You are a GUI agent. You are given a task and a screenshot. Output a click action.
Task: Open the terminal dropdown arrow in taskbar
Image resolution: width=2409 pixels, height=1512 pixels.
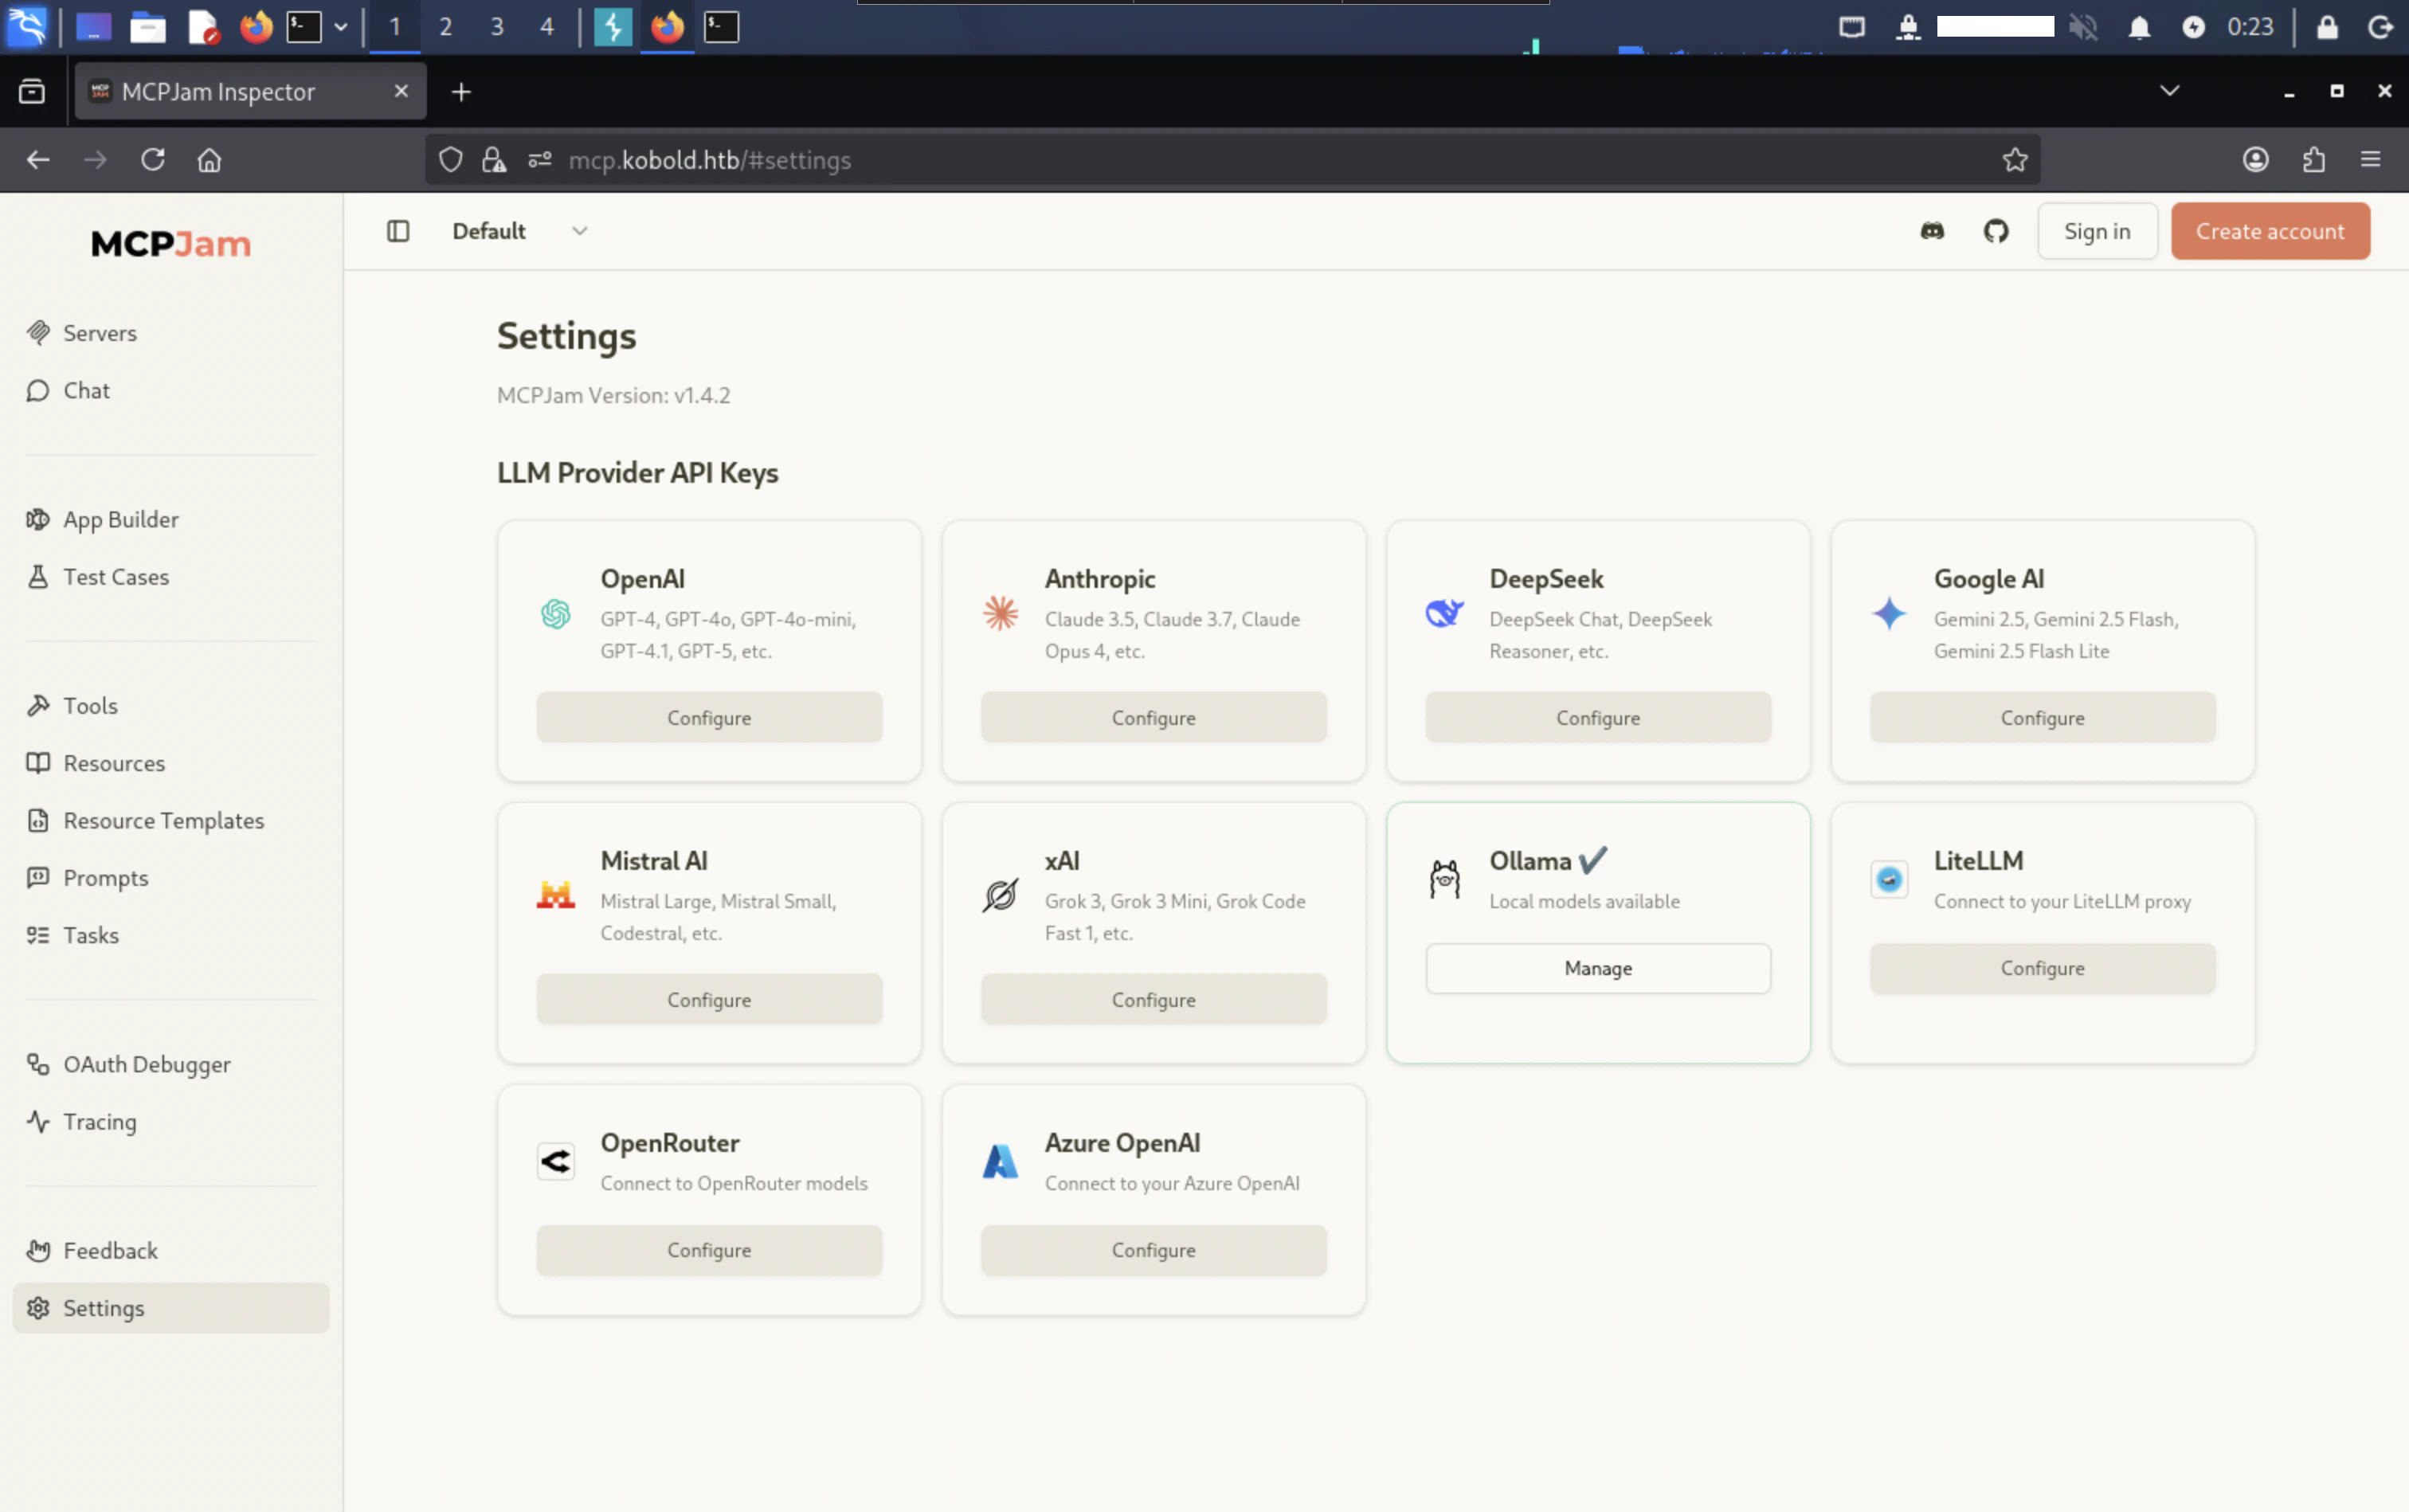[x=340, y=27]
